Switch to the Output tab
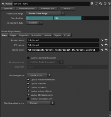 tap(13, 35)
